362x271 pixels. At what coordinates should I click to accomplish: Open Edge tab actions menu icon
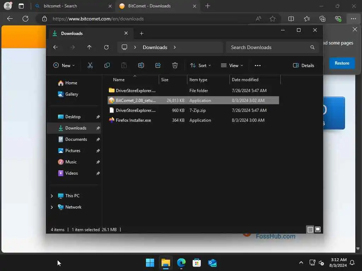pyautogui.click(x=21, y=6)
